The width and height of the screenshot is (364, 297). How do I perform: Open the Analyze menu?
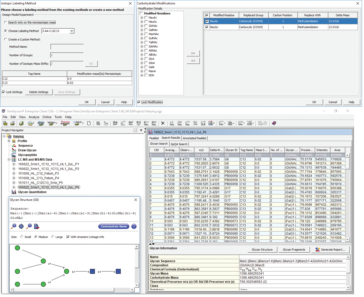coord(34,117)
